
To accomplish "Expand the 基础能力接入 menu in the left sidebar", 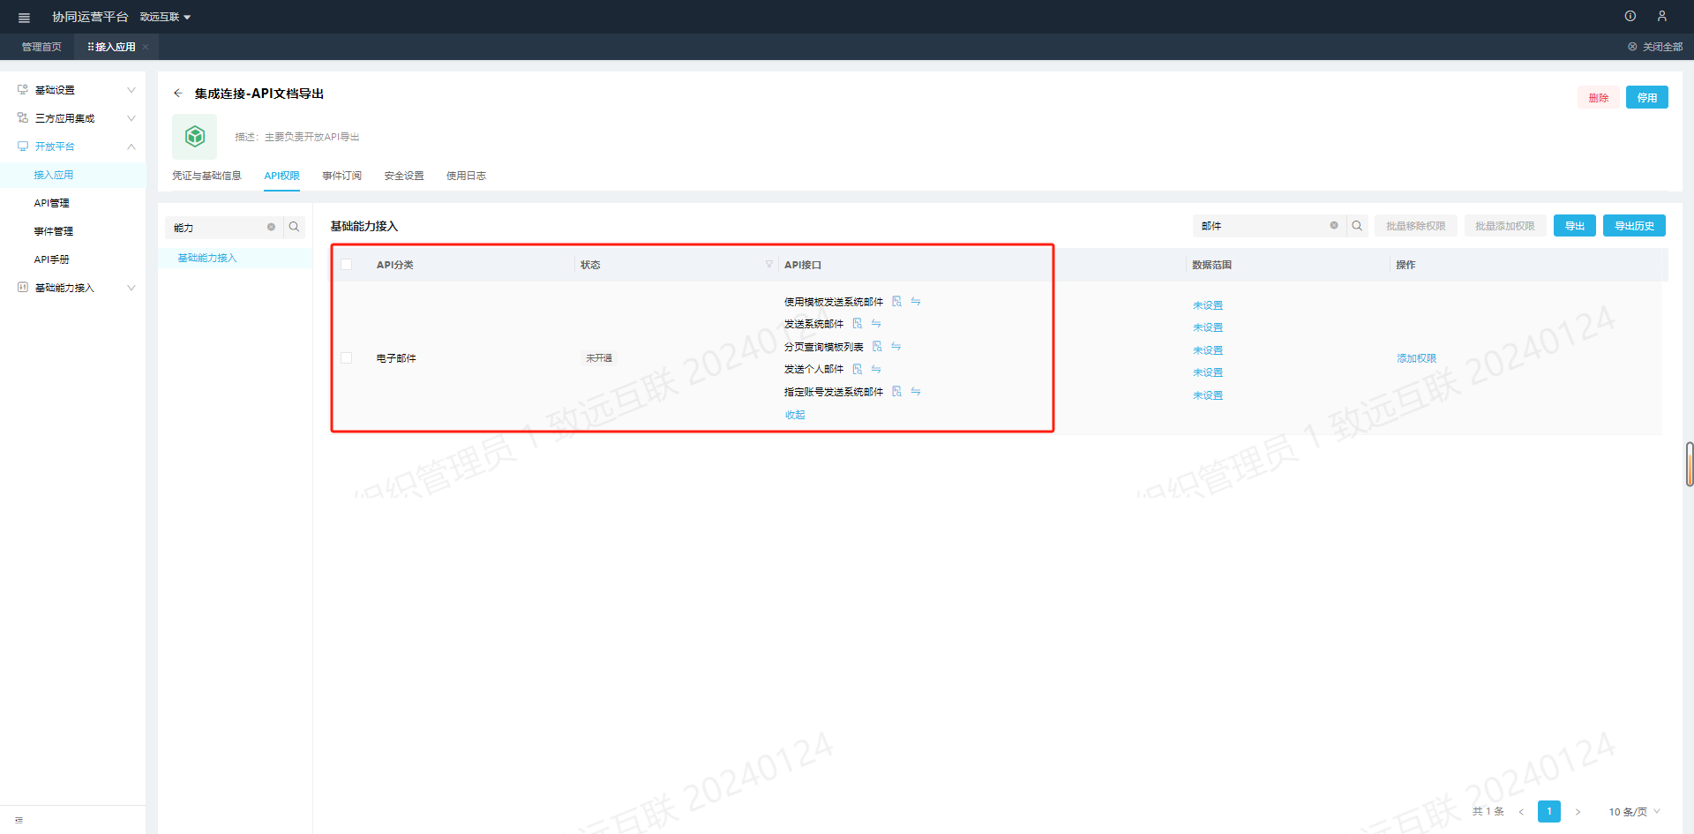I will (x=73, y=288).
